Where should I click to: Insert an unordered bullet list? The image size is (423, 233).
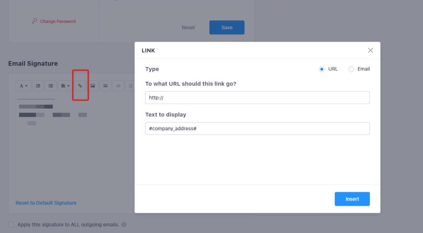[x=51, y=86]
